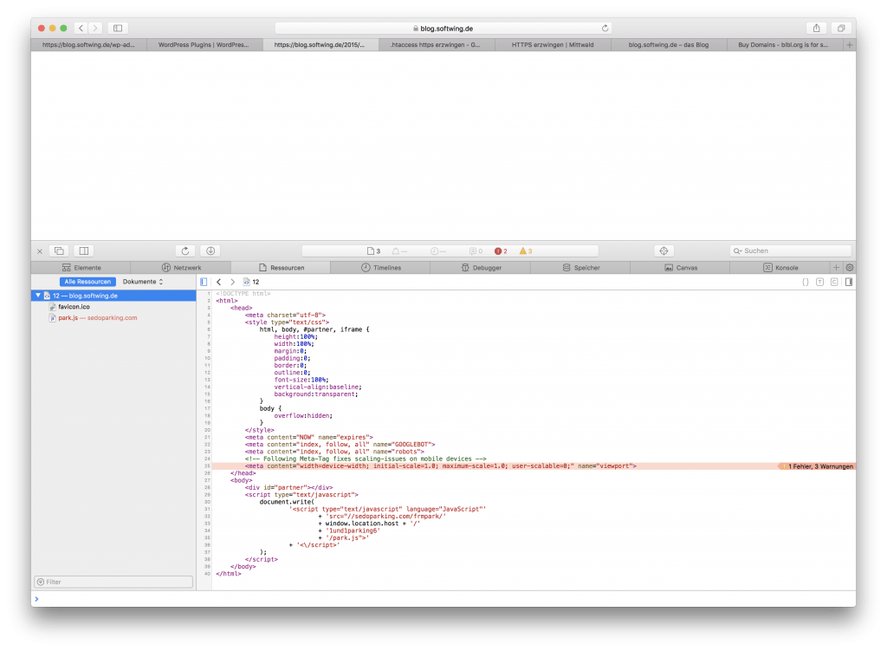Click the Suchen search field
Screen dimensions: 887x651
click(x=788, y=251)
